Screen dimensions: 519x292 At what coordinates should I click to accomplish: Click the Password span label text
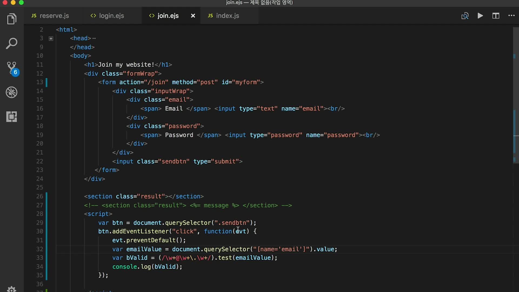click(179, 135)
